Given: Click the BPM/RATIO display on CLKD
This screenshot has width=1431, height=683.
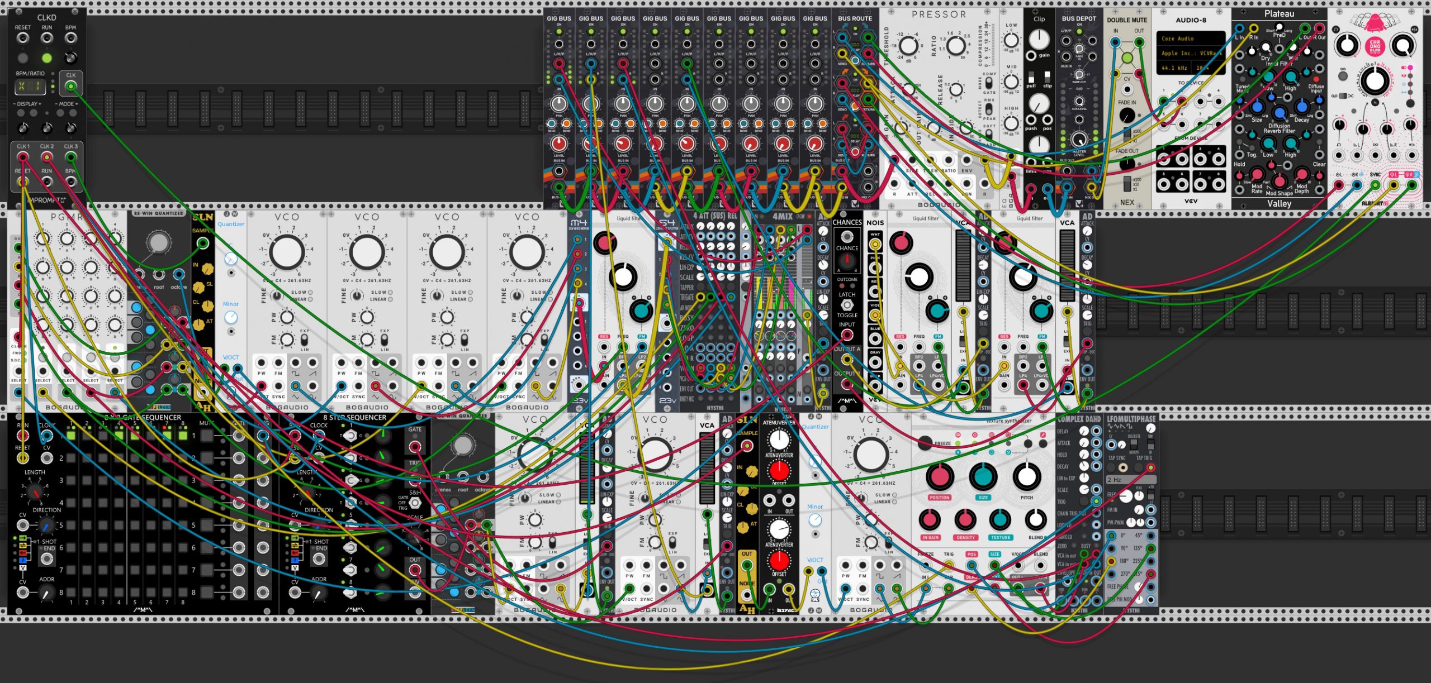Looking at the screenshot, I should coord(30,87).
